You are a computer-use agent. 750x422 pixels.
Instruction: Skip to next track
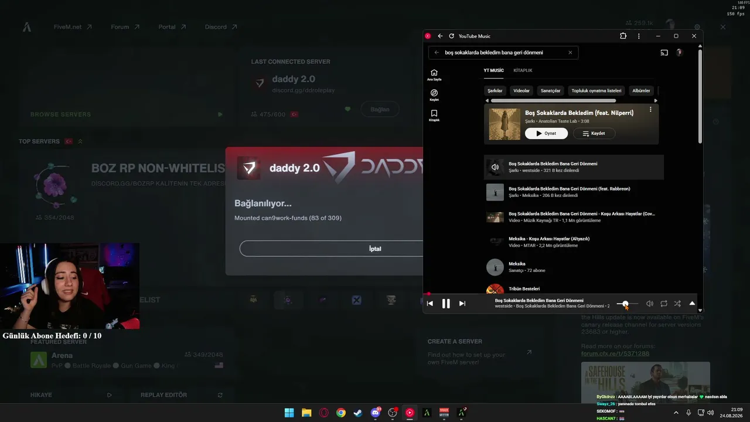(x=462, y=304)
